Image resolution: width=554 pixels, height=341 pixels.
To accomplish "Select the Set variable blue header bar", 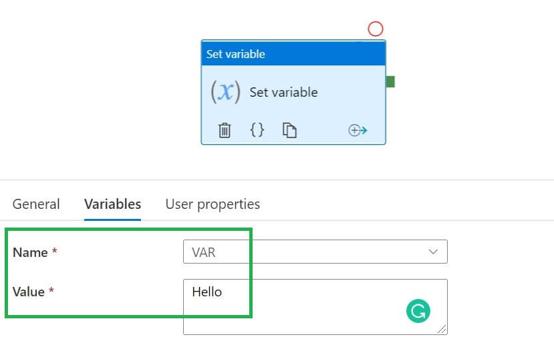I will [293, 54].
